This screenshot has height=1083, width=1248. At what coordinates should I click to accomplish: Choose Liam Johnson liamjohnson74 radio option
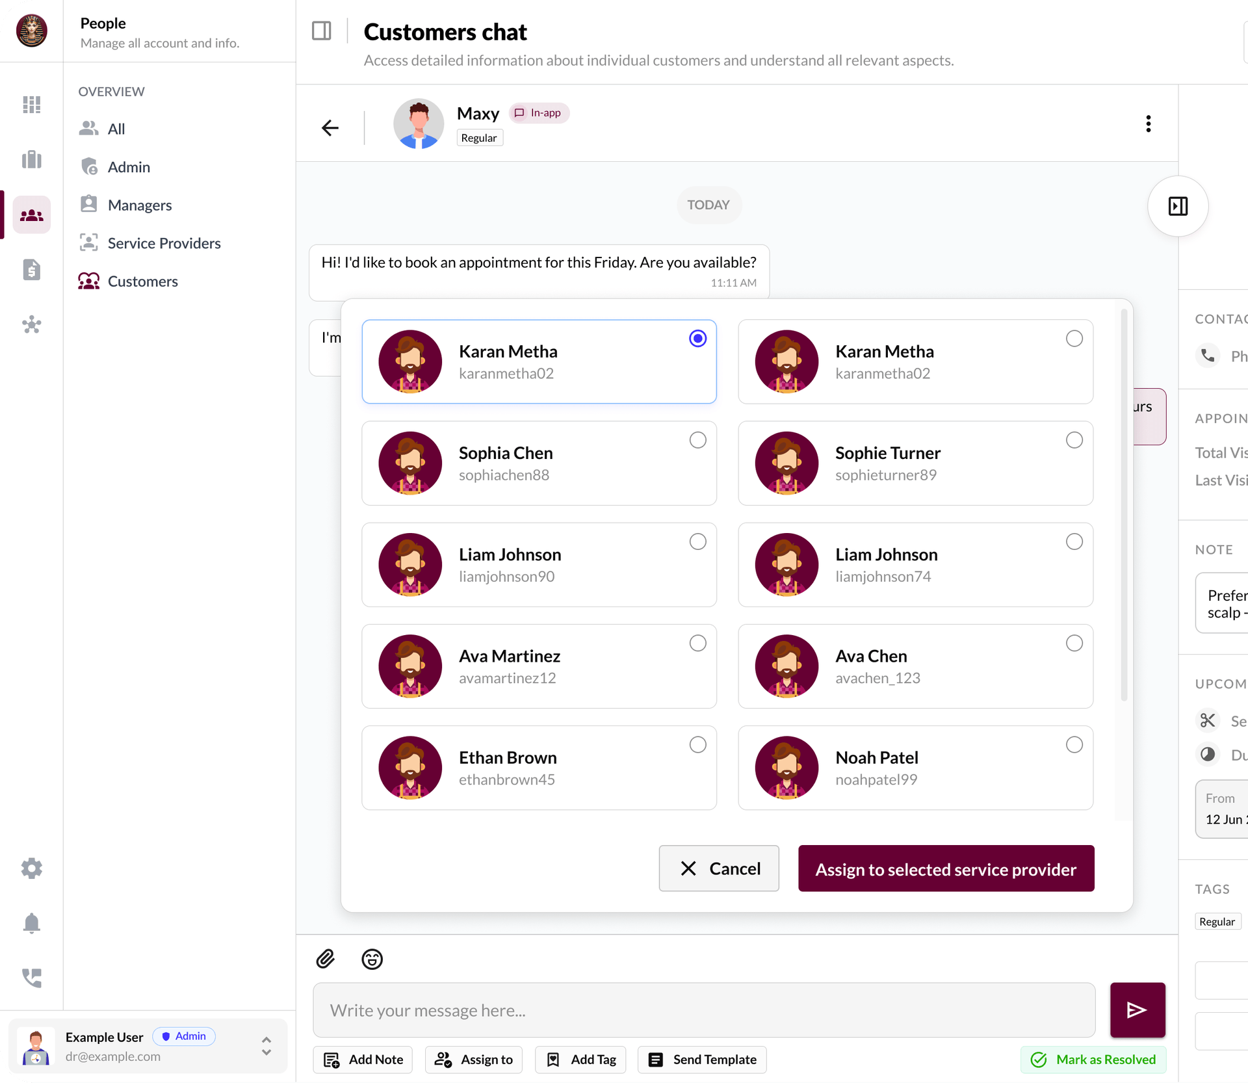(1074, 541)
